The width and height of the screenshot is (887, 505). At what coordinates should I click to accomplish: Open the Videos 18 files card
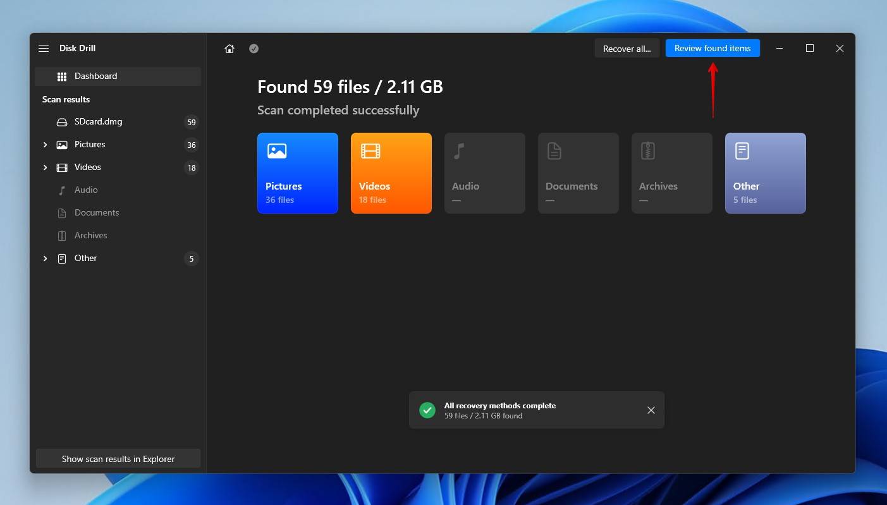391,173
